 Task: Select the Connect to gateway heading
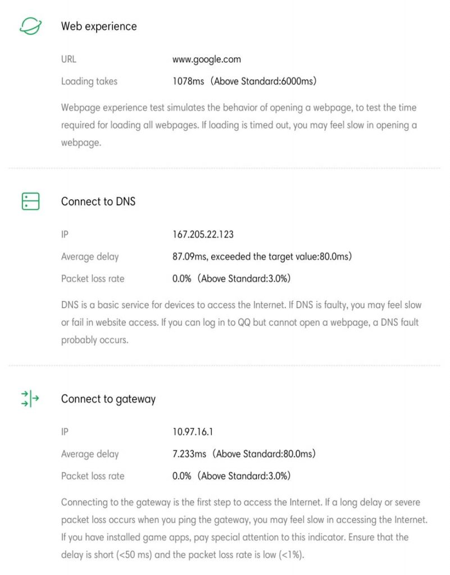point(108,399)
